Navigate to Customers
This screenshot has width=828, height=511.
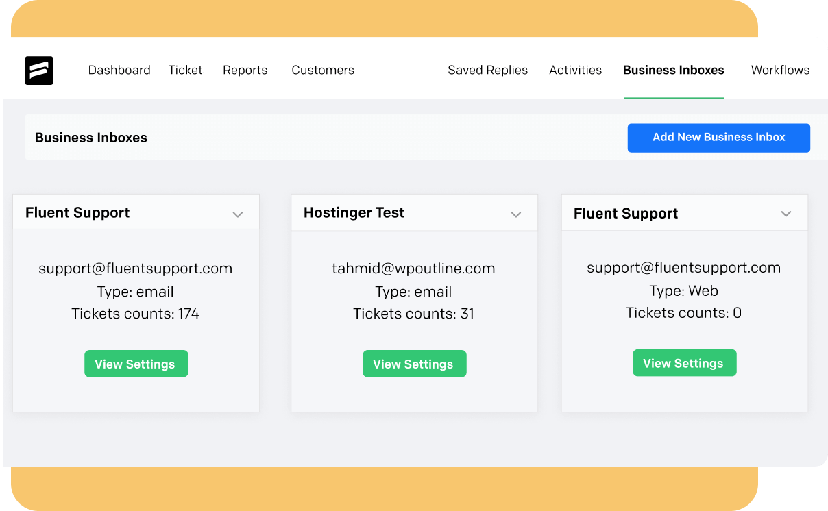[323, 70]
